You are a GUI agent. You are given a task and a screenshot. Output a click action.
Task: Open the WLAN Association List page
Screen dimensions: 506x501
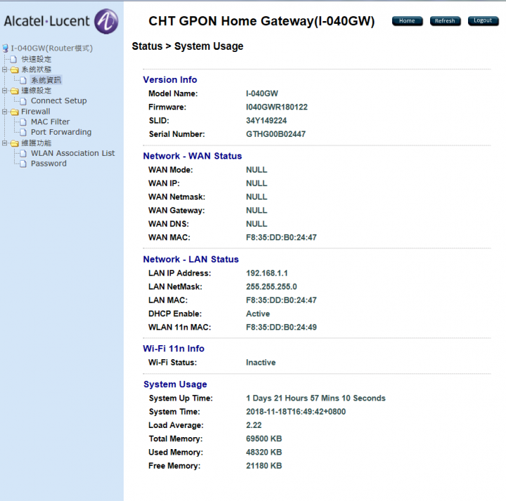click(x=72, y=153)
